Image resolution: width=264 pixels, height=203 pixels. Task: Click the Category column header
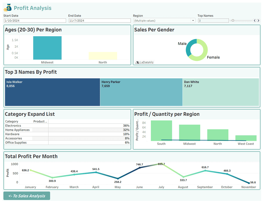point(12,121)
